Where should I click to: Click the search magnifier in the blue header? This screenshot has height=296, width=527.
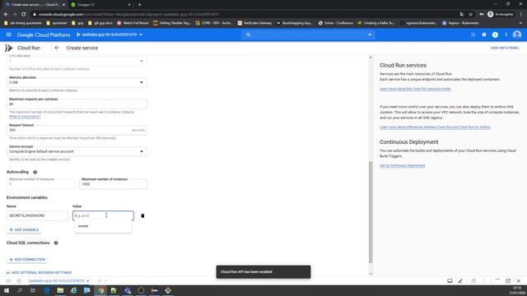[x=249, y=35]
